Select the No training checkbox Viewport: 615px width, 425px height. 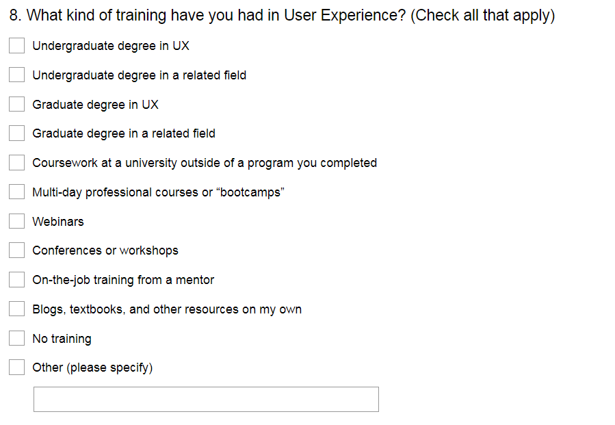pyautogui.click(x=17, y=339)
